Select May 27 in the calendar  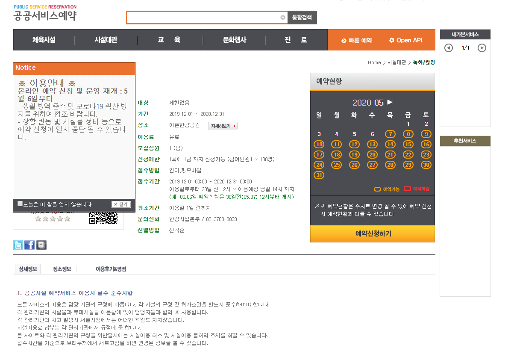click(x=373, y=165)
